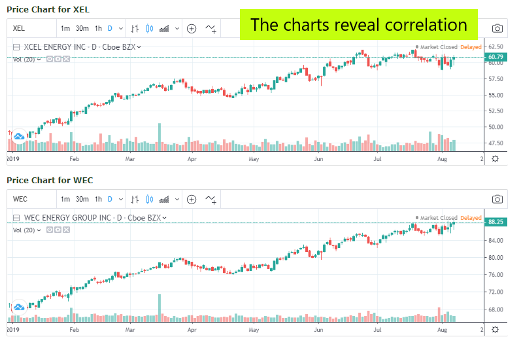Click the cloud logo on XEL chart

click(x=19, y=136)
